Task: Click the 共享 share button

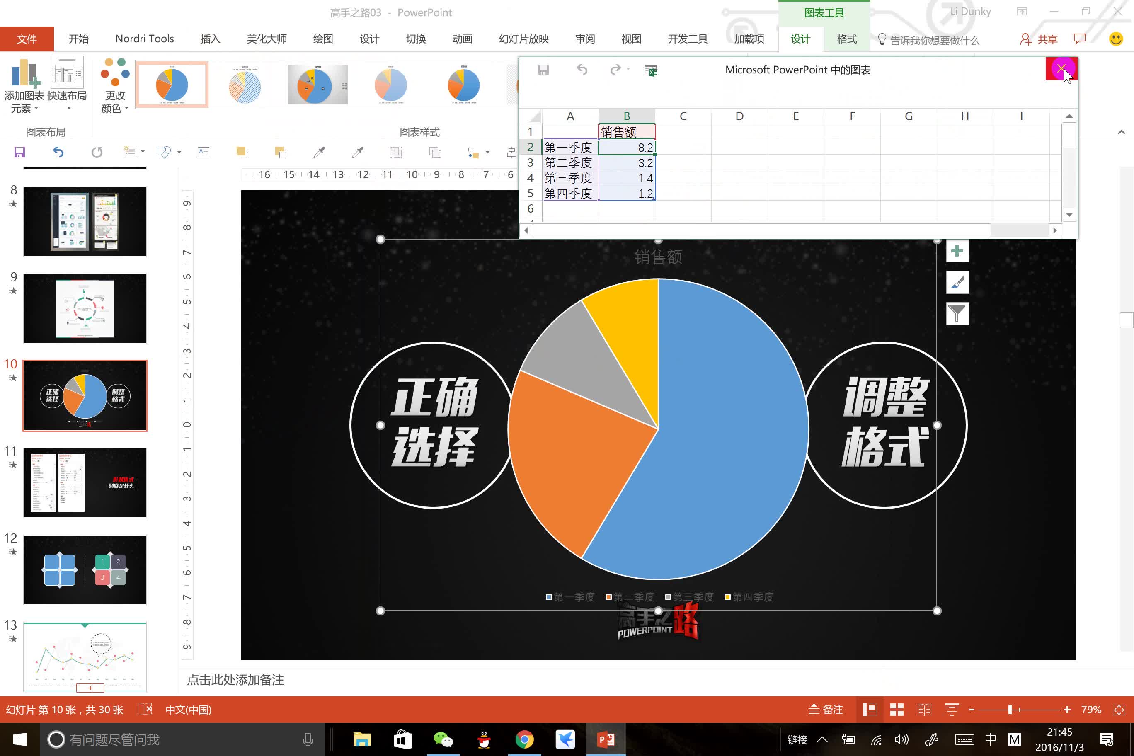Action: coord(1039,39)
